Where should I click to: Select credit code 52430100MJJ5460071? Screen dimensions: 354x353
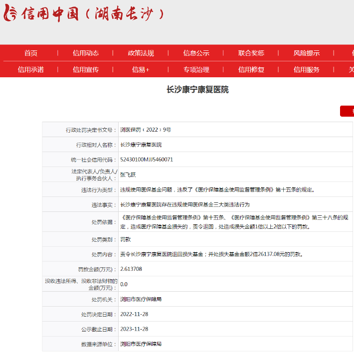[x=147, y=160]
